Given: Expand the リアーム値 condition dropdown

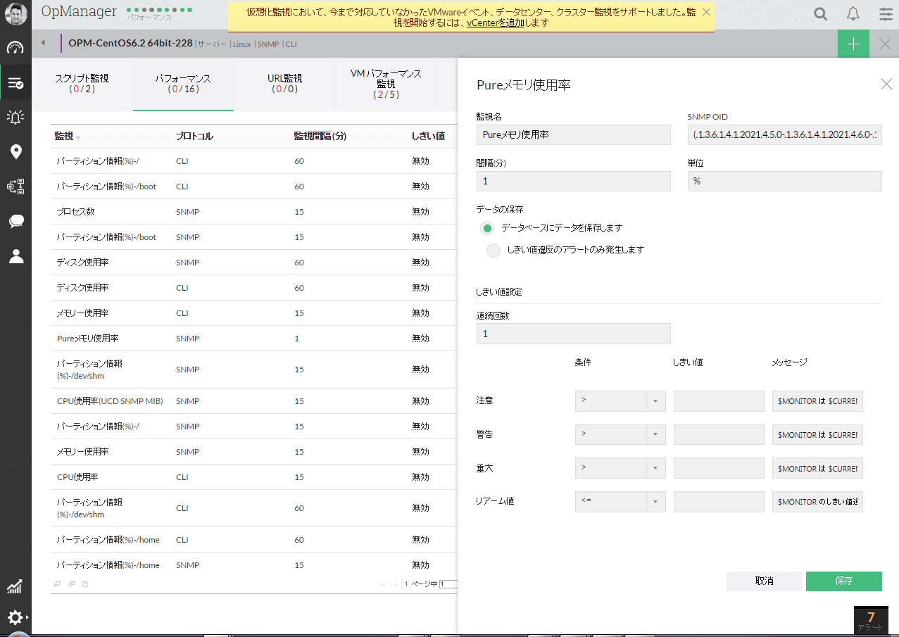Looking at the screenshot, I should click(x=620, y=502).
